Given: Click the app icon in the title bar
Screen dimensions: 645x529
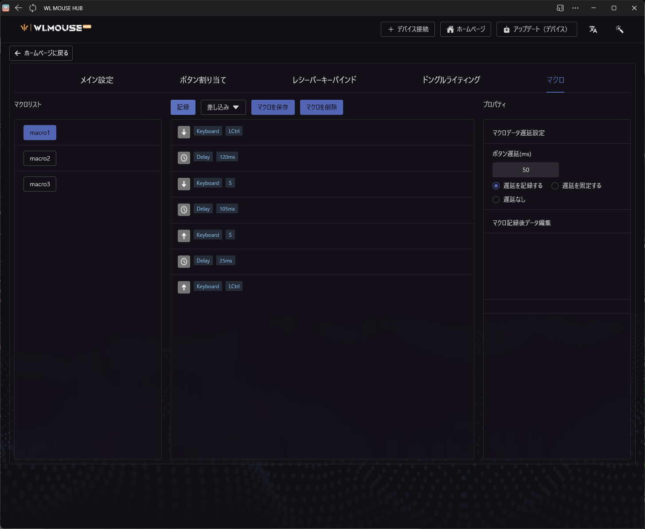Looking at the screenshot, I should click(x=6, y=8).
